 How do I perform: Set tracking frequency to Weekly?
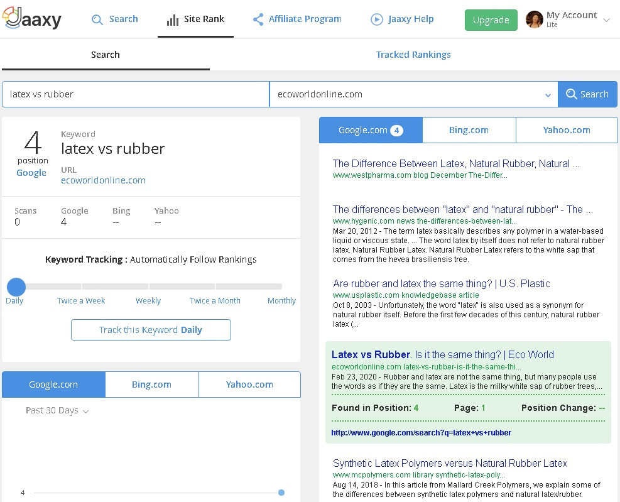pos(148,301)
